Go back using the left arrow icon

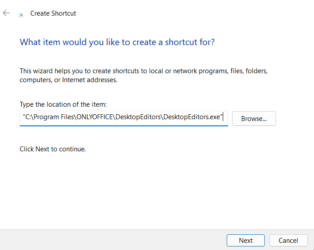(x=6, y=13)
